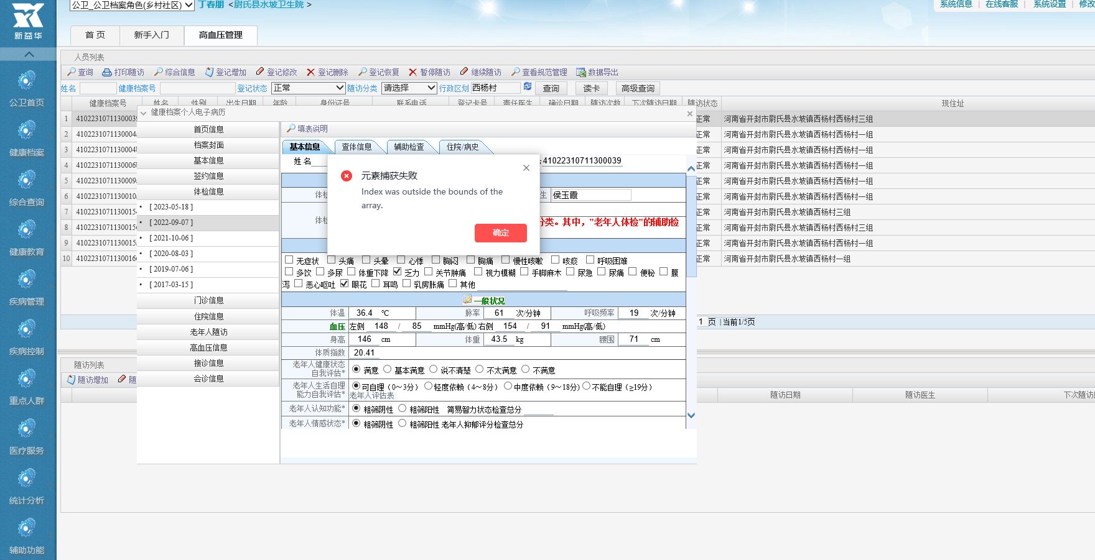
Task: Click the 数据导出 export icon
Action: point(581,72)
